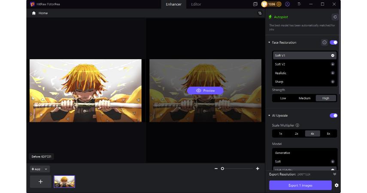Download the Soft V2 face model
The width and height of the screenshot is (367, 193).
click(x=333, y=64)
